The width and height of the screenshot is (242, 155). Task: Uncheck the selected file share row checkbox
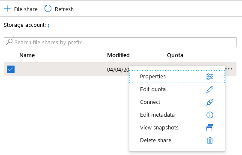[11, 69]
